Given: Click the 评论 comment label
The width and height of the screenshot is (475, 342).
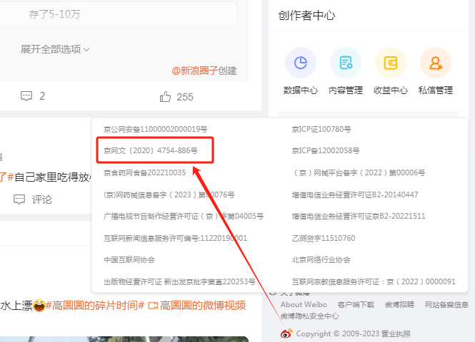Looking at the screenshot, I should pos(42,199).
